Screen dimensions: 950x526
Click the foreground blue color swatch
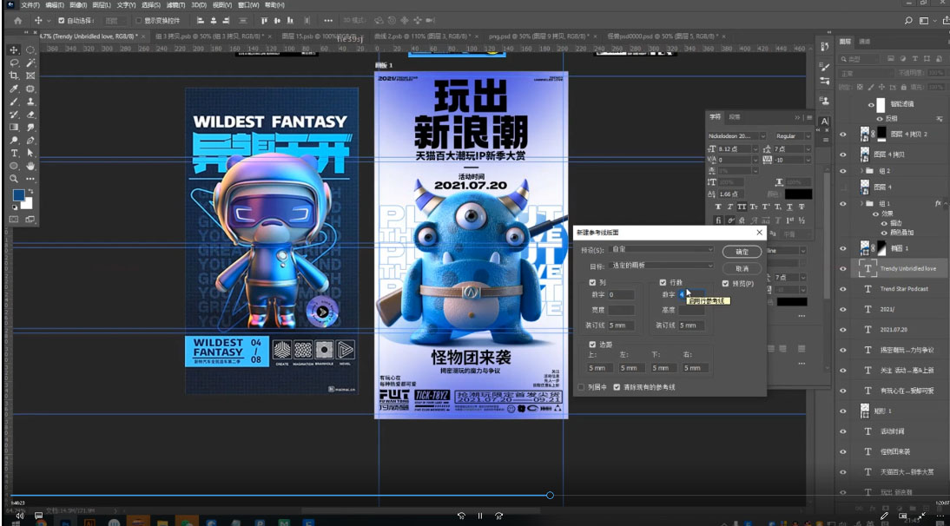[x=19, y=195]
